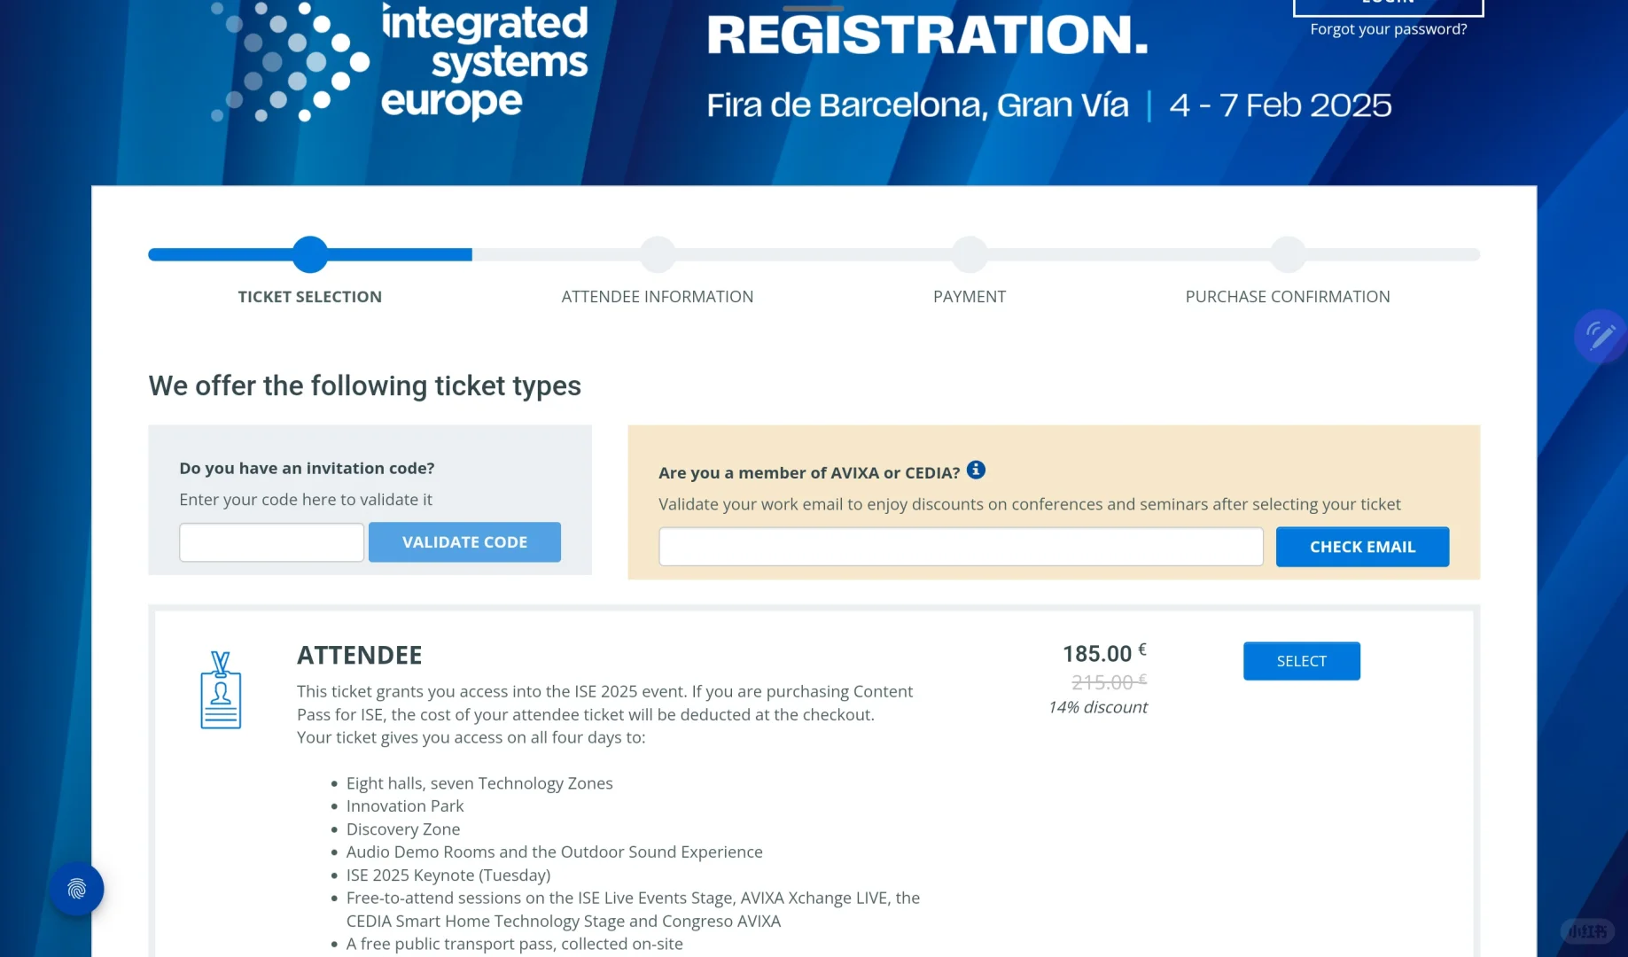This screenshot has width=1628, height=957.
Task: Click the 'Fira de Barcelona, Gran Vía' venue text
Action: coord(917,105)
